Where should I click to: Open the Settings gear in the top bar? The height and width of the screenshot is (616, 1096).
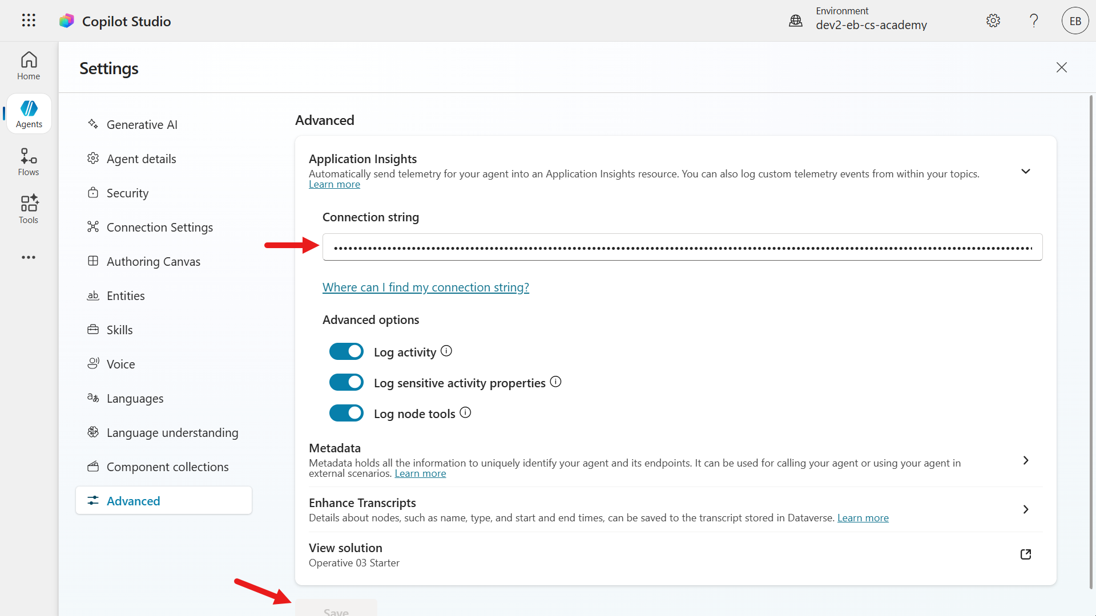[993, 21]
